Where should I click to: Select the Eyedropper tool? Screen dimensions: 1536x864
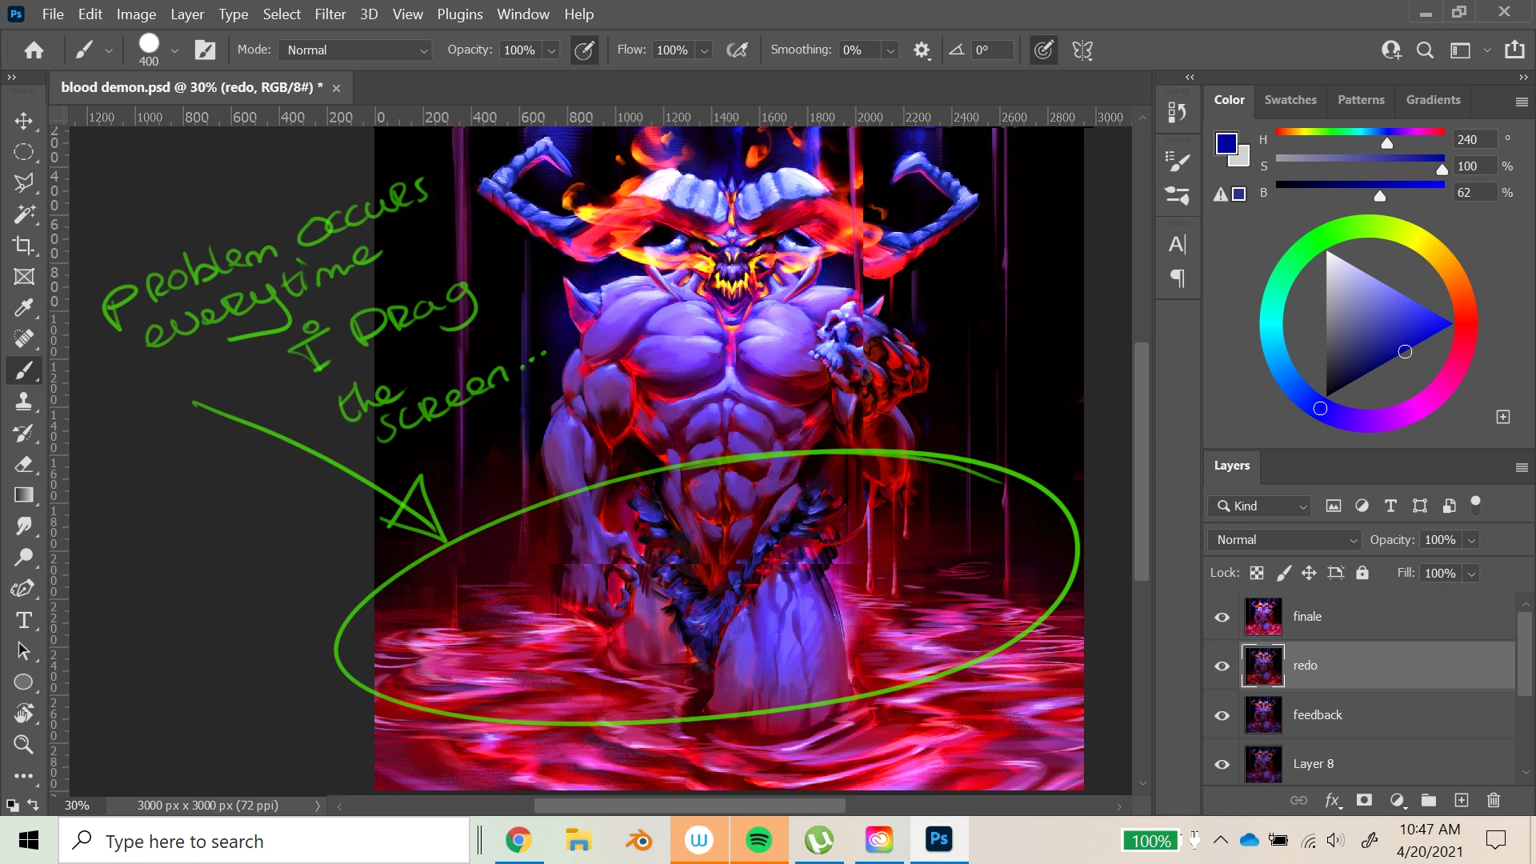coord(23,308)
